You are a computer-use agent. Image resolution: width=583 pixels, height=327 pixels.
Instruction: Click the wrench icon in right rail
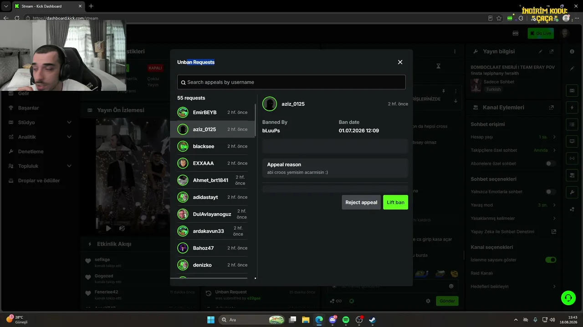[572, 192]
